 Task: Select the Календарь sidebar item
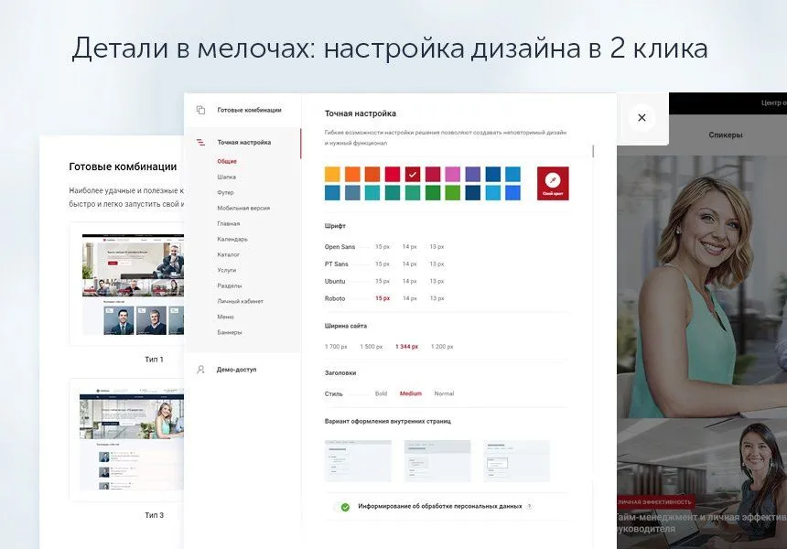(x=232, y=239)
